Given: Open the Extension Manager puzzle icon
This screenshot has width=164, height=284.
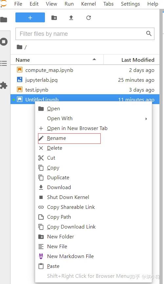Looking at the screenshot, I should [4, 85].
